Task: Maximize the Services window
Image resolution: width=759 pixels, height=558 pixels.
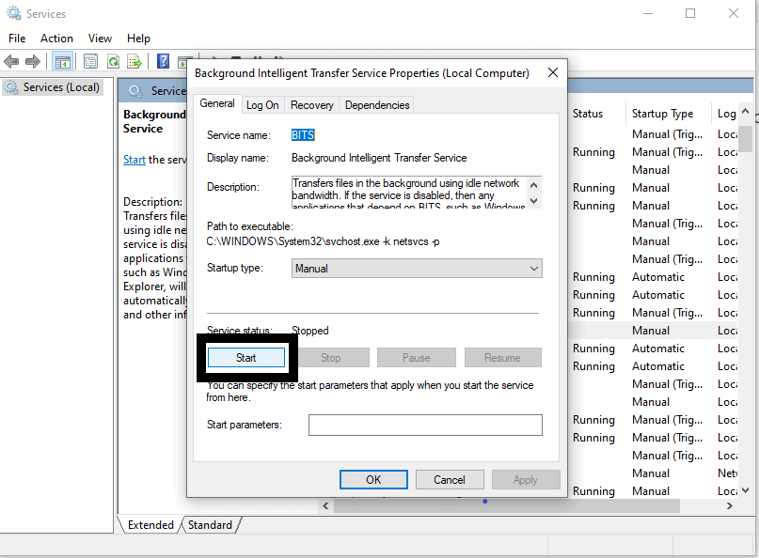Action: coord(690,13)
